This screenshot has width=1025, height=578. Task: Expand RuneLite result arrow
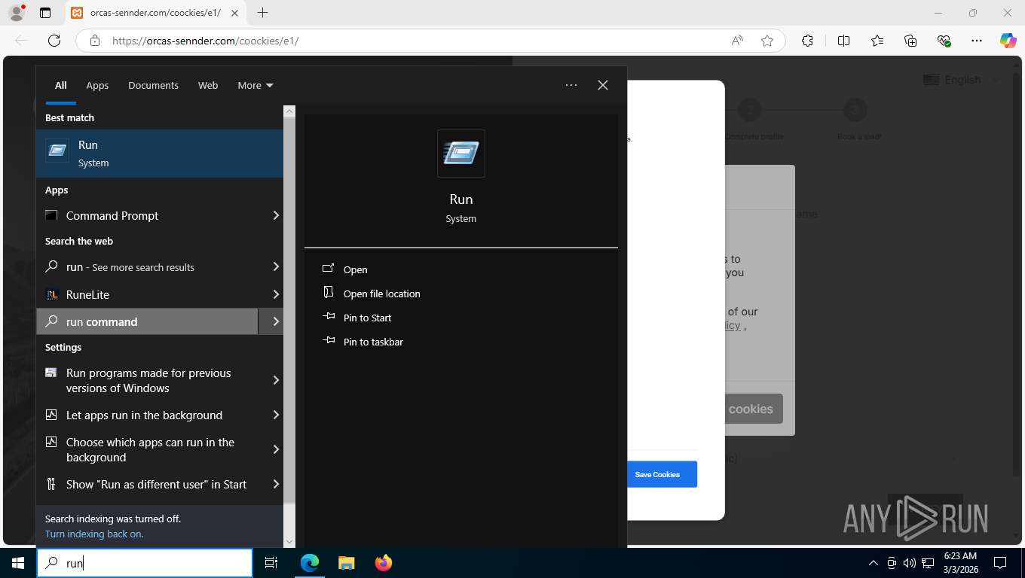(275, 294)
